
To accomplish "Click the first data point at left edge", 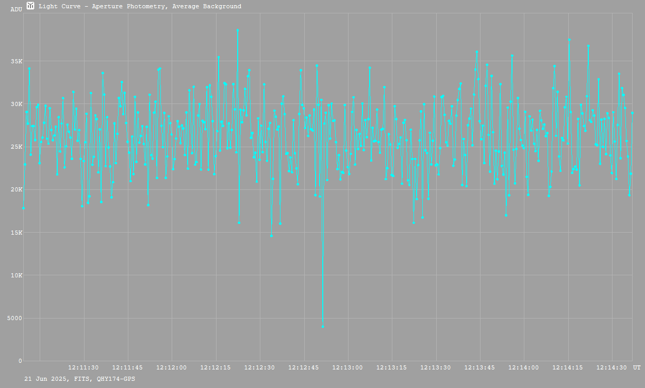I will (23, 208).
